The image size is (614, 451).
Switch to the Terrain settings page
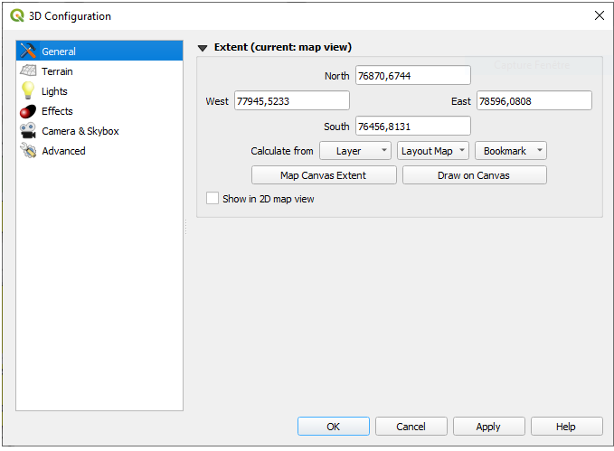57,71
